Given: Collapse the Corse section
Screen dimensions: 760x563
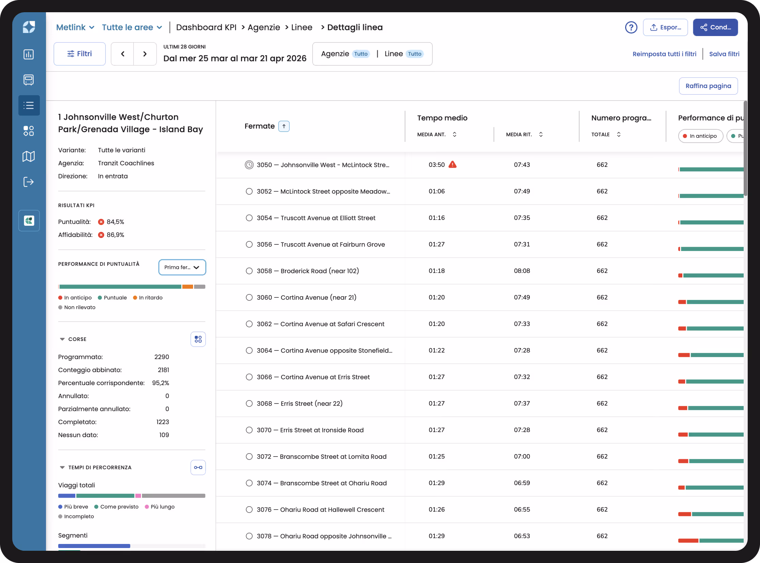Looking at the screenshot, I should pos(62,339).
